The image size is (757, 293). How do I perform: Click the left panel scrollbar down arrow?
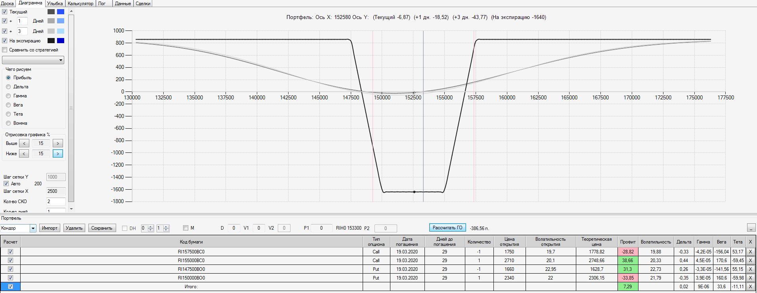pyautogui.click(x=71, y=209)
